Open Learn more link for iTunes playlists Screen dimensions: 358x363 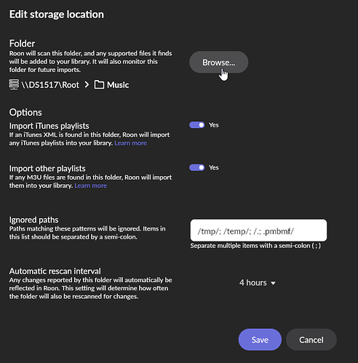[x=130, y=143]
